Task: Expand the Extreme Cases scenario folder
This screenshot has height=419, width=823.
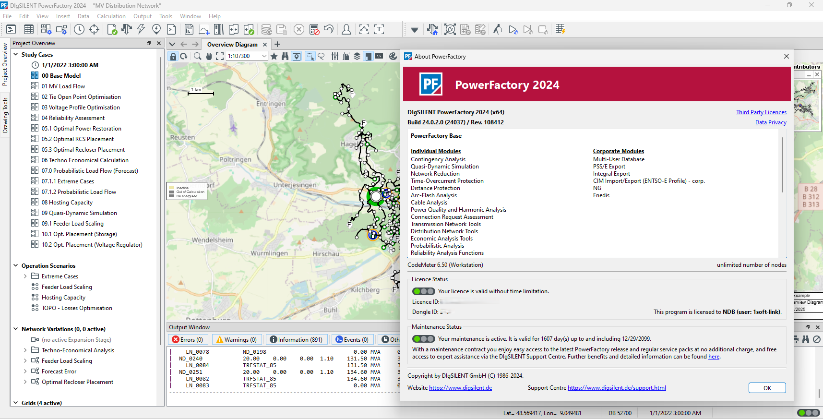Action: (25, 276)
